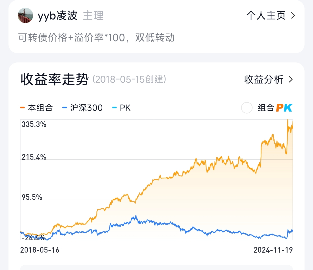Click the colorful PK logo

click(284, 108)
